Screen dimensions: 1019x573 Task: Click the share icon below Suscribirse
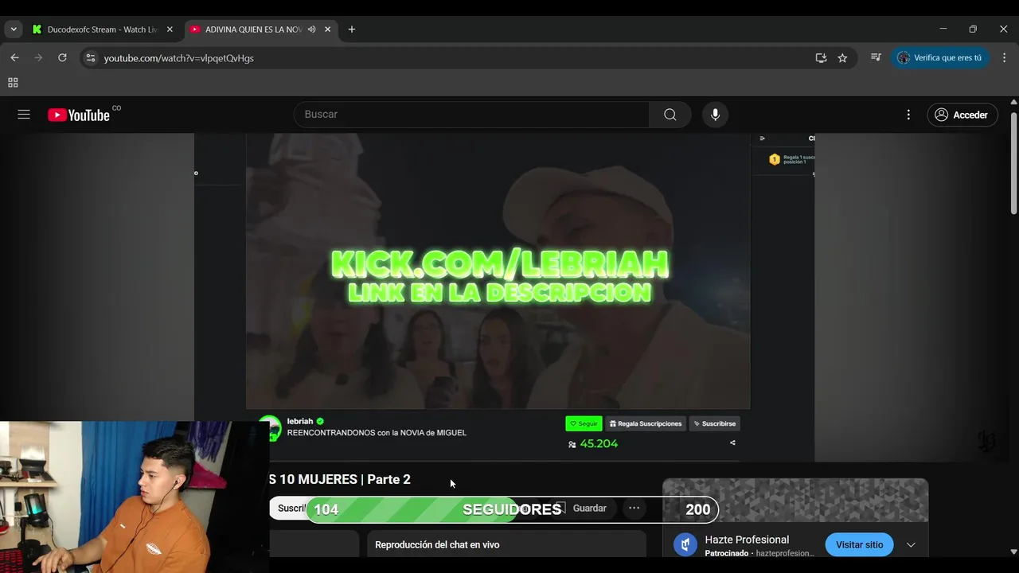coord(732,442)
